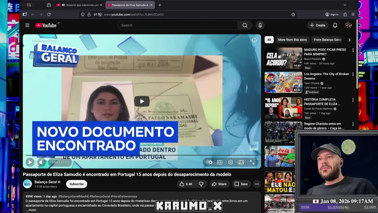Screen dimensions: 378x213
Task: Expand description with ...more
Action: (x=31, y=210)
